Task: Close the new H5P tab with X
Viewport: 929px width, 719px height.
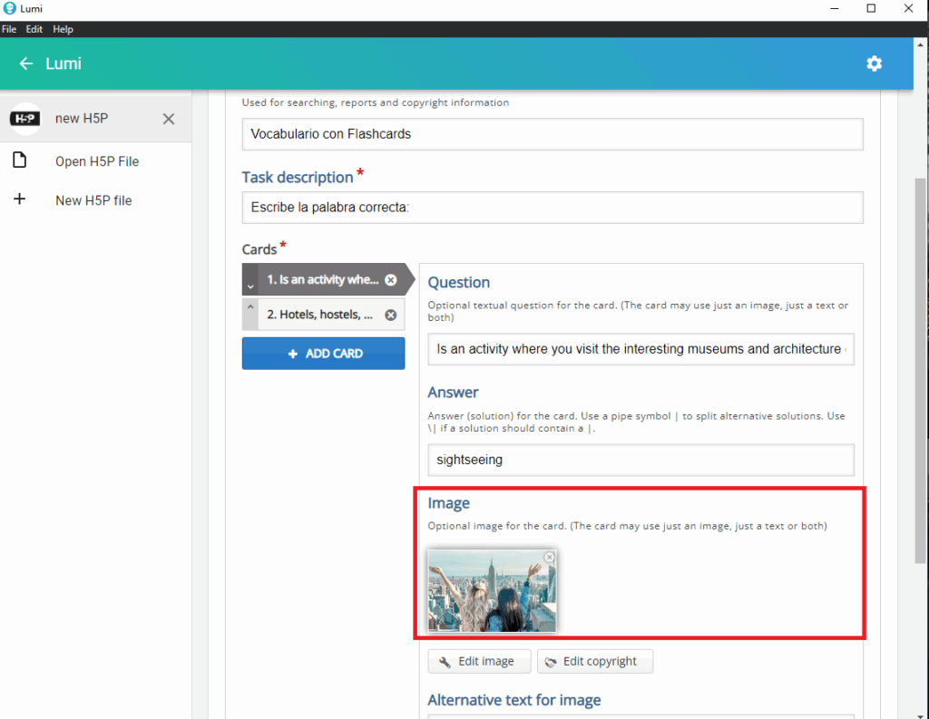Action: point(169,119)
